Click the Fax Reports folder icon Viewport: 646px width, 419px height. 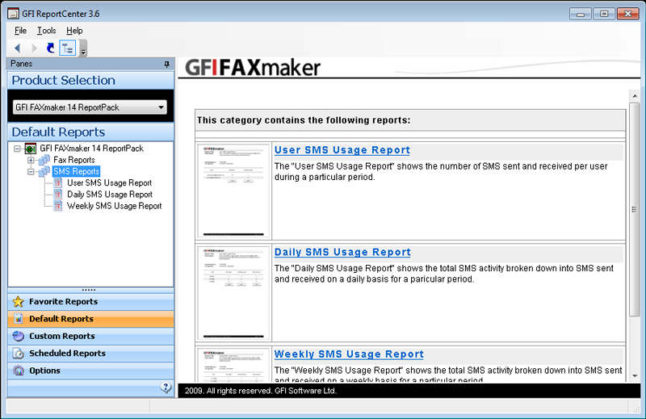pos(44,160)
